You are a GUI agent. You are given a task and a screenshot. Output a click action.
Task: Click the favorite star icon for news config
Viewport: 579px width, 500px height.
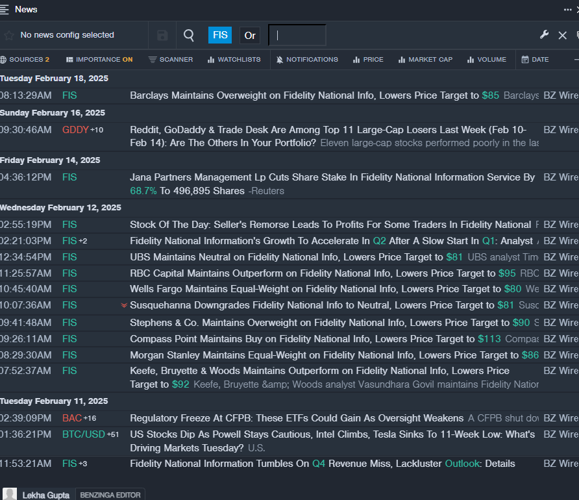pos(8,35)
